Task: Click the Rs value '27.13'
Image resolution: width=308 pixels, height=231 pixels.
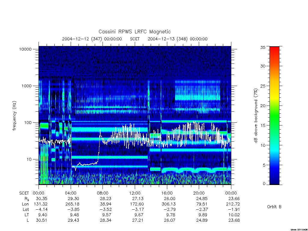Action: (x=138, y=199)
